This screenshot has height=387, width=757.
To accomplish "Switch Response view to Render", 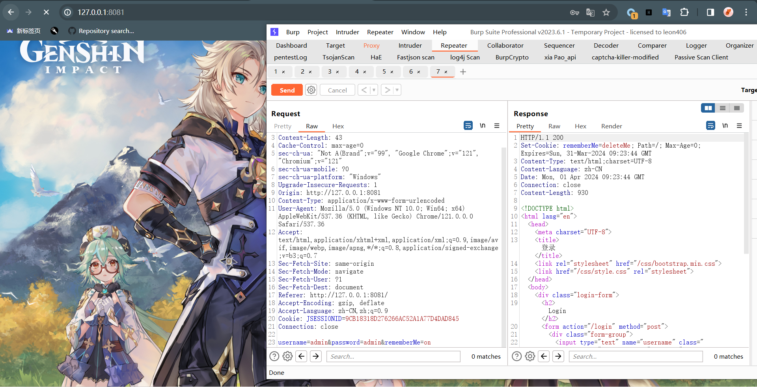I will [x=612, y=126].
